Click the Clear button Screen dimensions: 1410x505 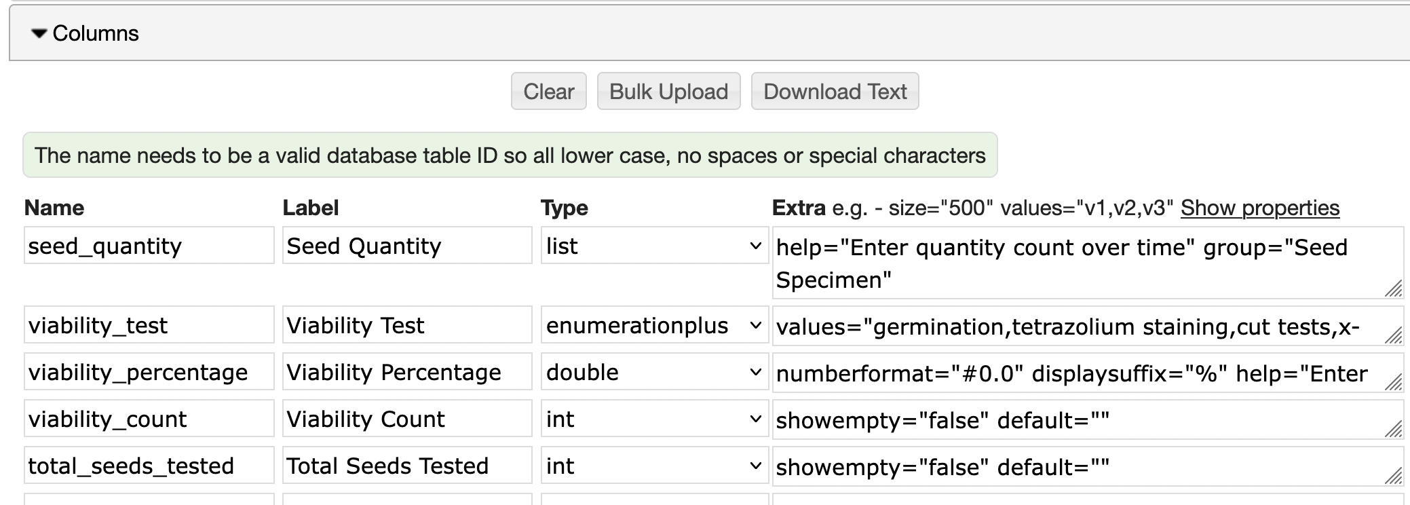click(548, 91)
